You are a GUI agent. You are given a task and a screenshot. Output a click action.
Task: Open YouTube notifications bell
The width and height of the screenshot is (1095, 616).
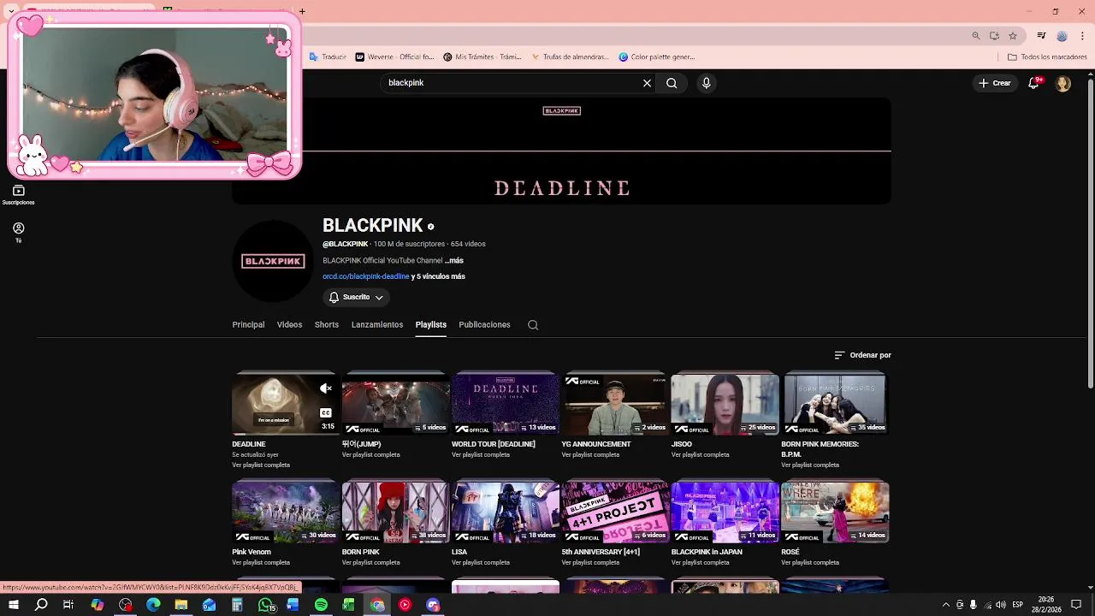[1033, 83]
